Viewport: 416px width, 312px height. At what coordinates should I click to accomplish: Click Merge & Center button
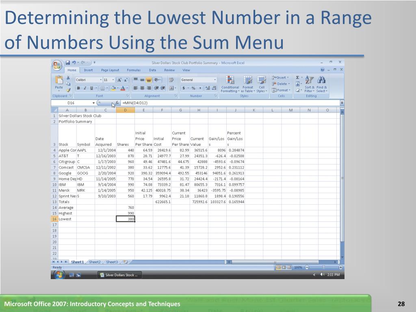171,88
